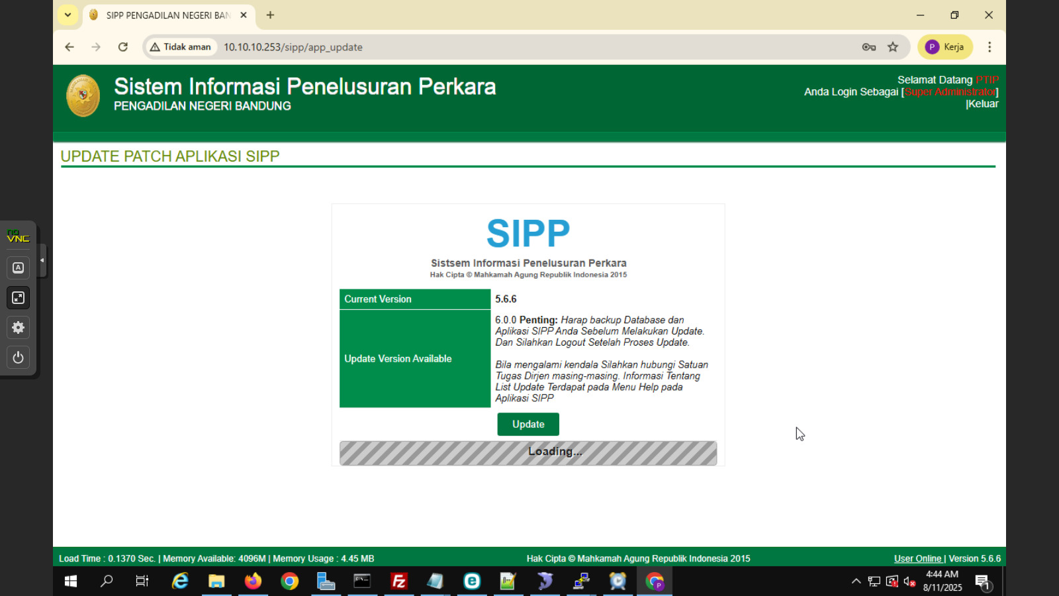This screenshot has width=1059, height=596.
Task: Open a new browser tab
Action: tap(270, 15)
